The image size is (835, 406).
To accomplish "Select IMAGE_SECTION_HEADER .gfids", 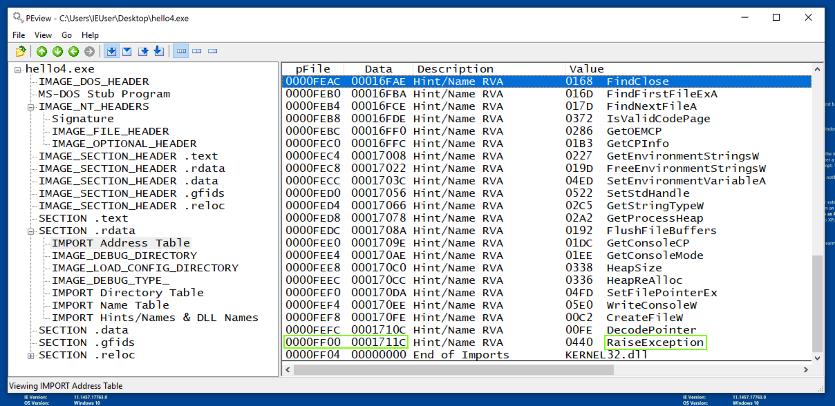I will (131, 193).
